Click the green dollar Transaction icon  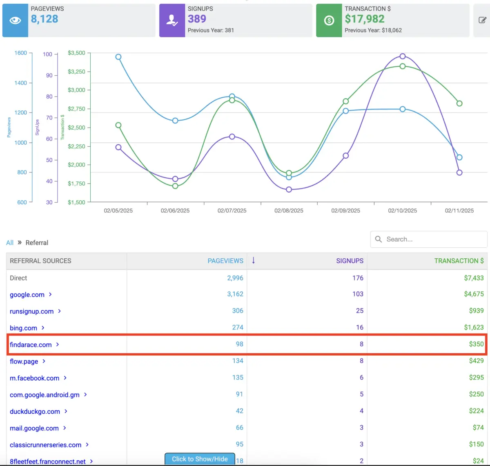(329, 20)
